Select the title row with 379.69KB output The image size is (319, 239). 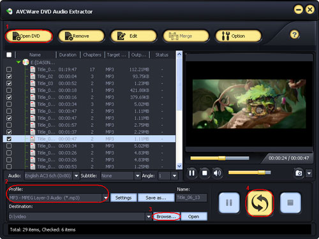tap(89, 98)
